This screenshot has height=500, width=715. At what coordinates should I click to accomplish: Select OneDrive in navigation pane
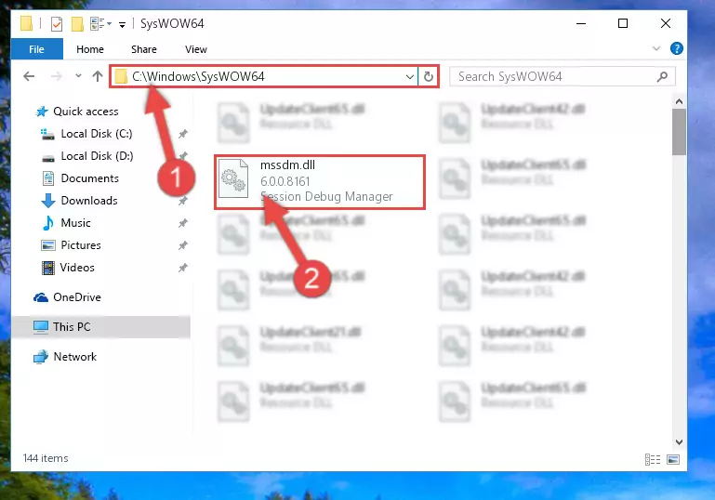76,297
